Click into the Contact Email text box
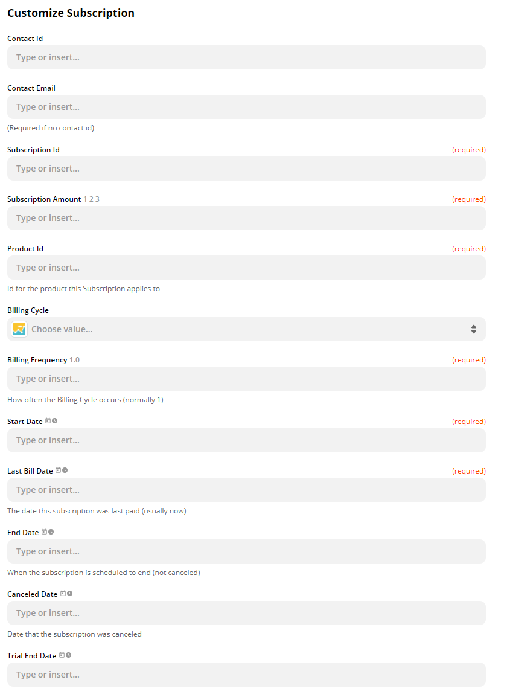 coord(246,107)
